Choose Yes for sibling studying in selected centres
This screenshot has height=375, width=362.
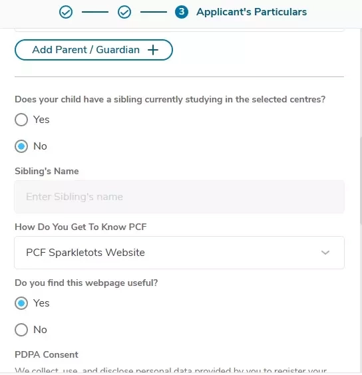click(x=21, y=120)
